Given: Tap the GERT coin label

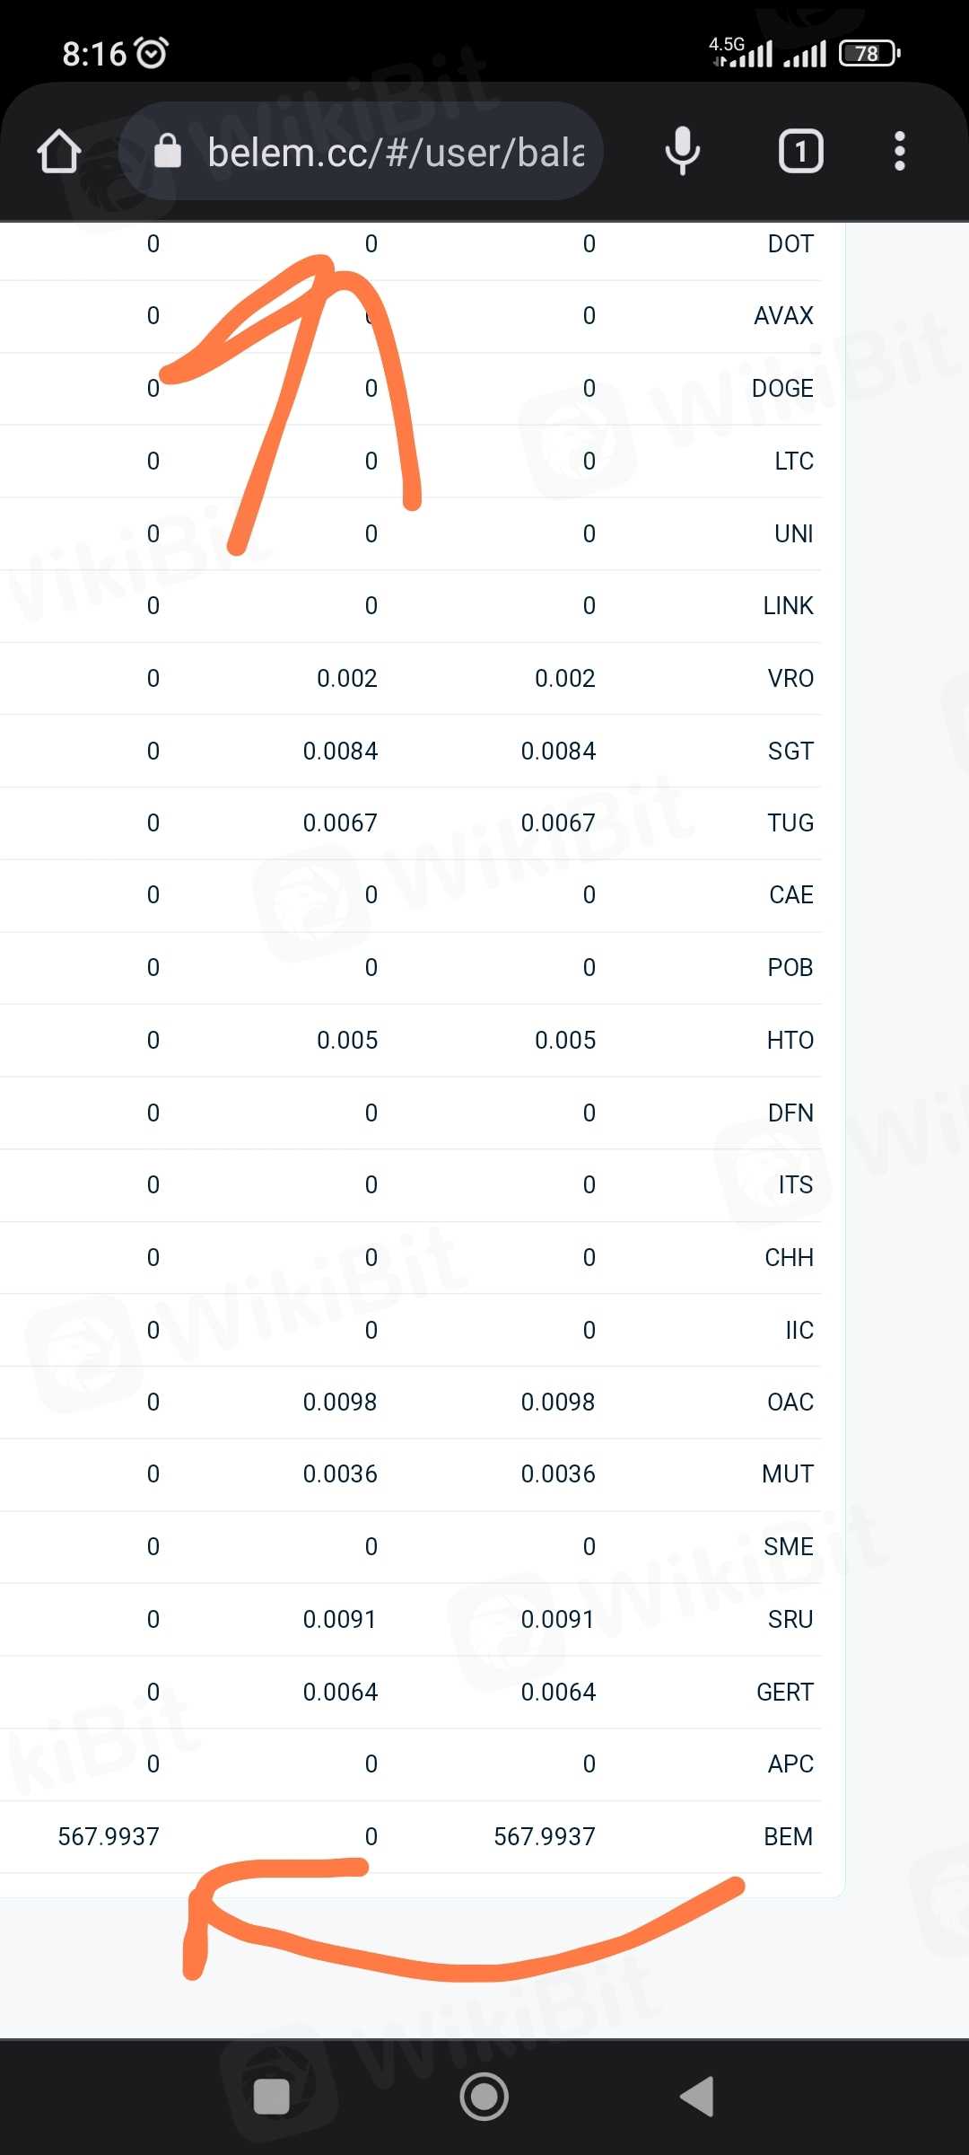Looking at the screenshot, I should tap(785, 1692).
